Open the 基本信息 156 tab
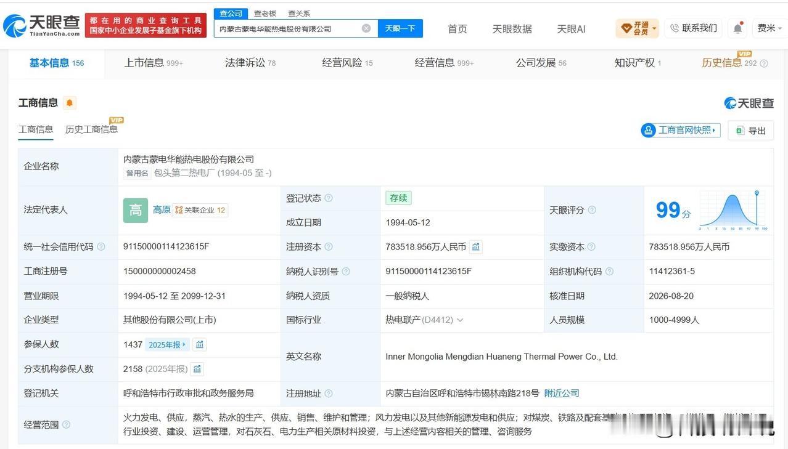 pyautogui.click(x=57, y=63)
